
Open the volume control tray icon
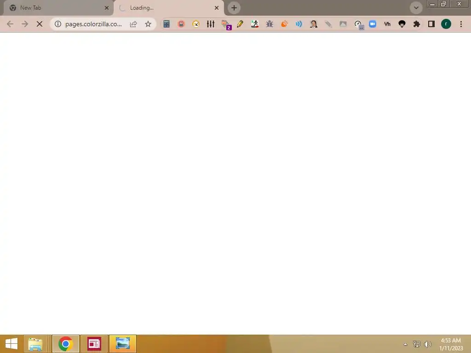(x=427, y=344)
